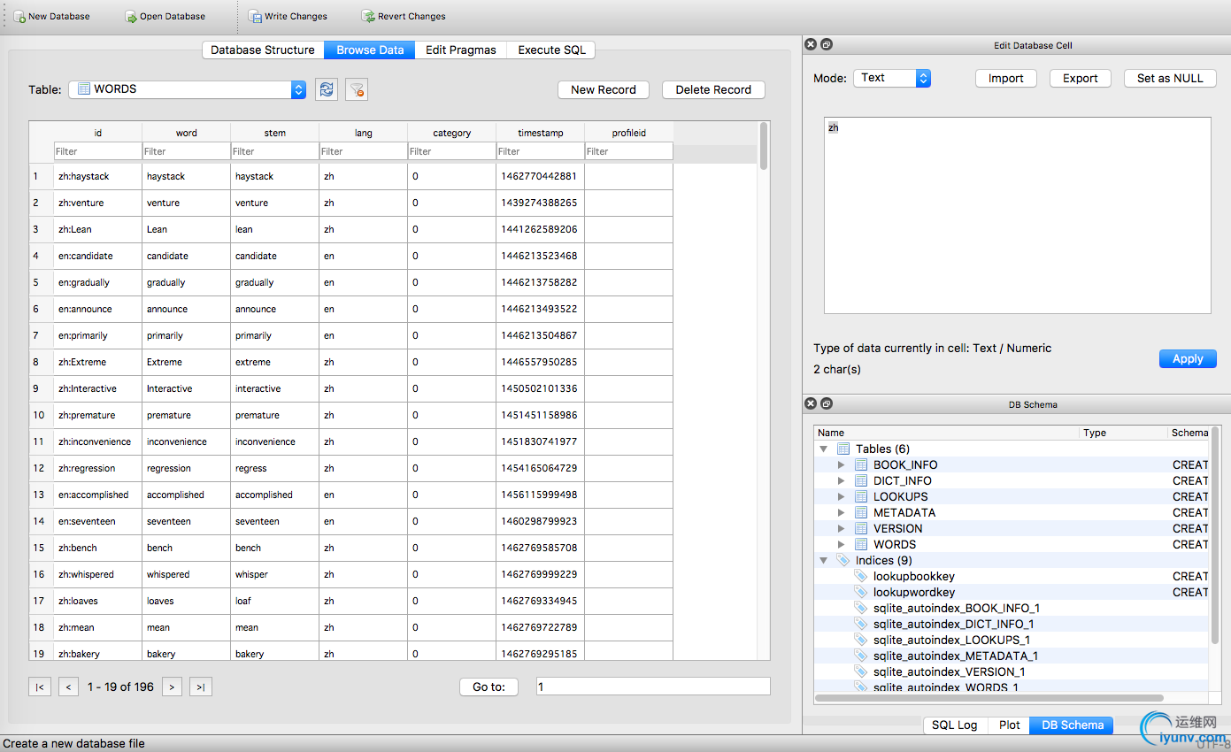The image size is (1231, 752).
Task: Click the BOOK_INFO table icon in schema
Action: pos(861,465)
